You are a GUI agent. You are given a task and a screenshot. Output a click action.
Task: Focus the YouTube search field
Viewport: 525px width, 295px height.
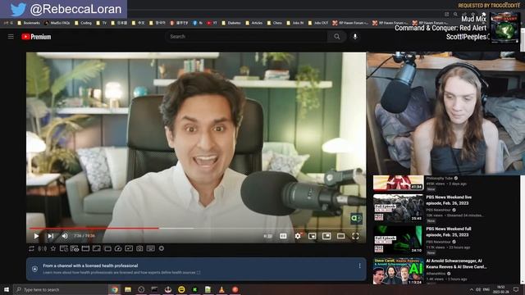pos(246,36)
